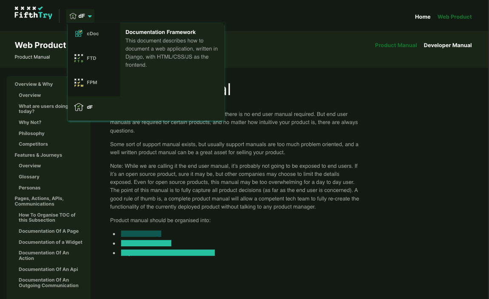489x299 pixels.
Task: Click the Product Manual subtitle under Web Product
Action: 32,57
